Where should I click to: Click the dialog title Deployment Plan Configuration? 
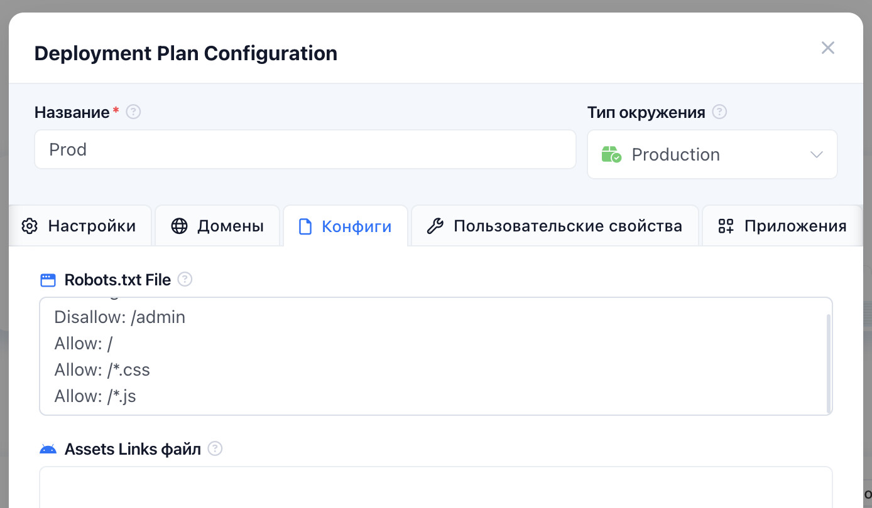point(186,53)
